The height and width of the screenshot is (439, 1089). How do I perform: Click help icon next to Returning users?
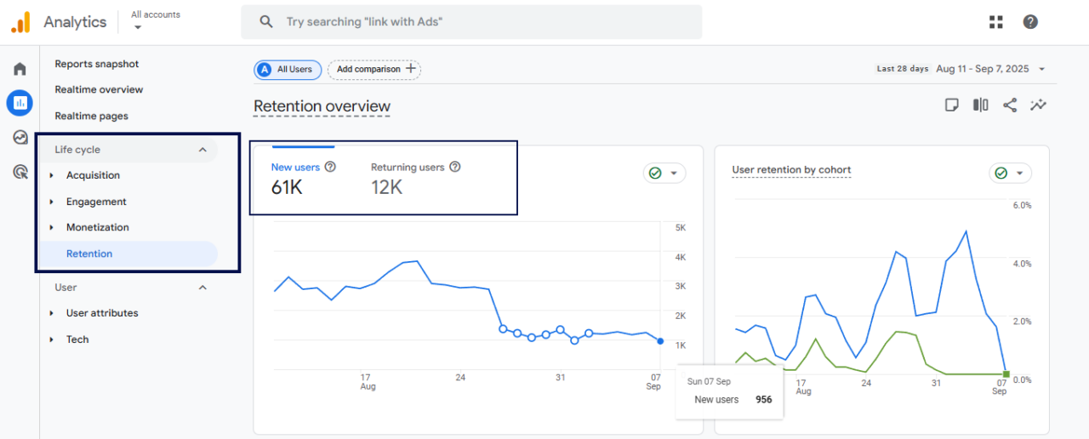(455, 167)
